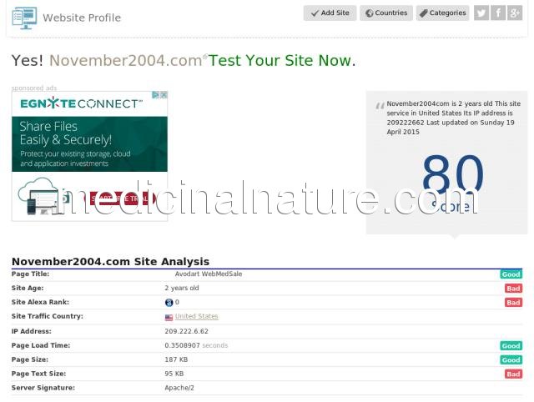534x402 pixels.
Task: Click the Website Profile monitor logo icon
Action: click(24, 18)
